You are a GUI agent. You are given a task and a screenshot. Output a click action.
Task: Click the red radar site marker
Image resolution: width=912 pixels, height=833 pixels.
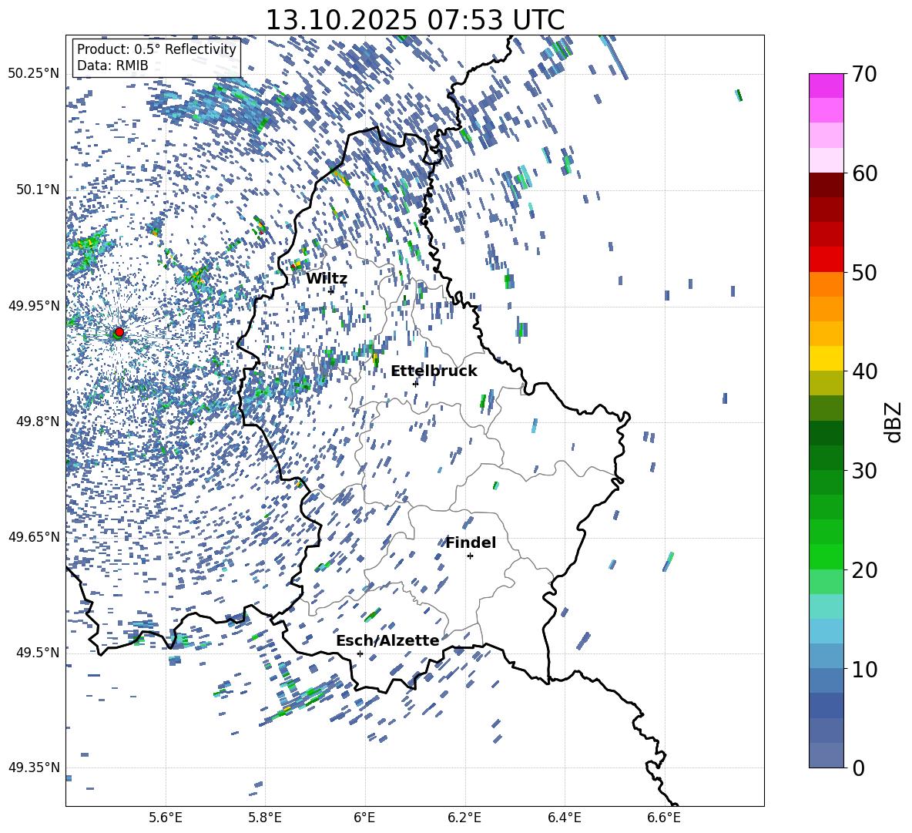click(x=119, y=332)
